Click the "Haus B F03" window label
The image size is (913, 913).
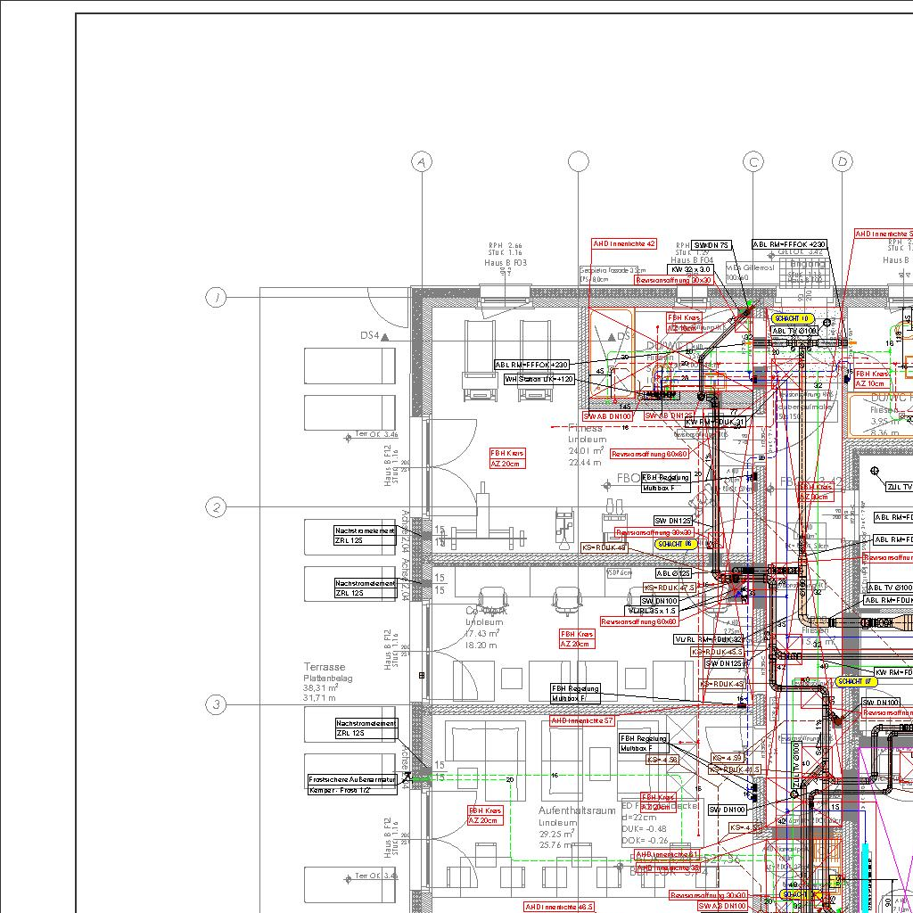(x=506, y=263)
